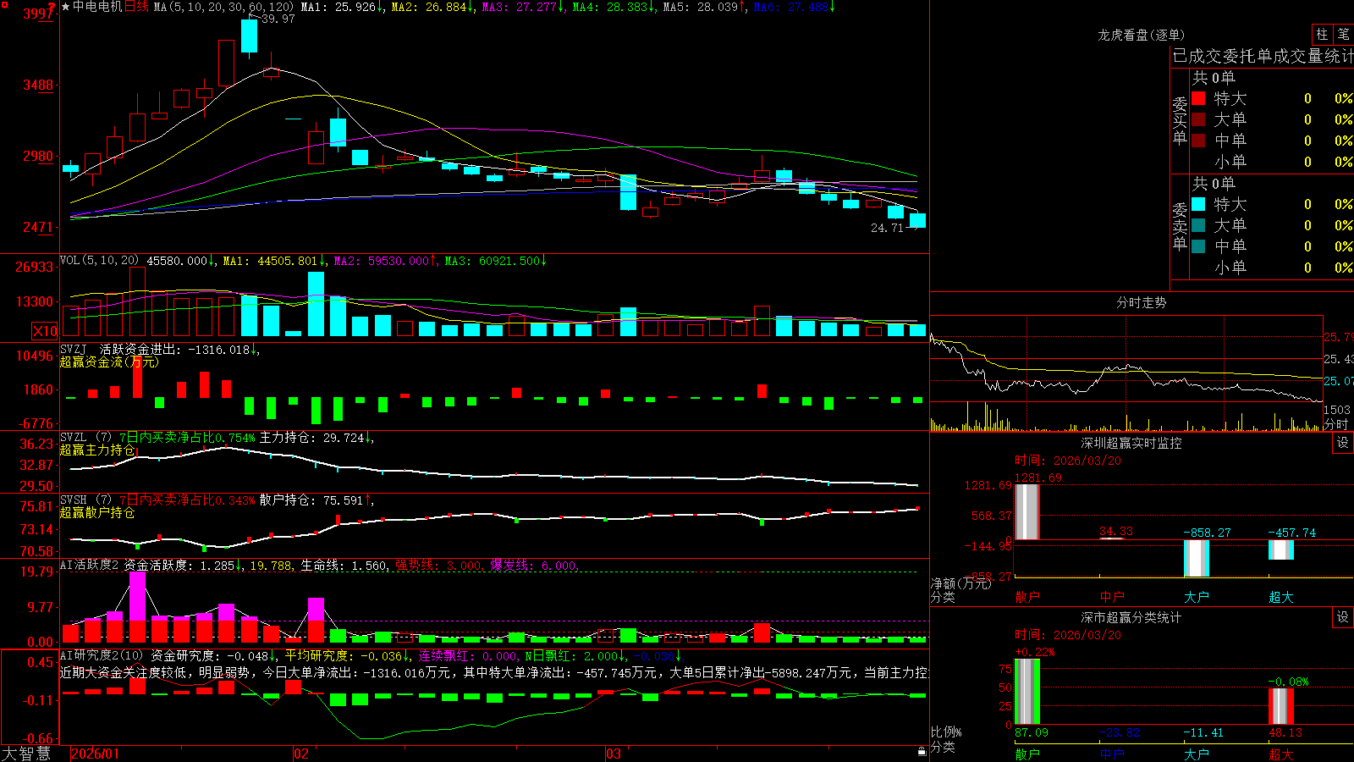This screenshot has width=1354, height=762.
Task: Click the 委卖单 section label
Action: (x=1180, y=226)
